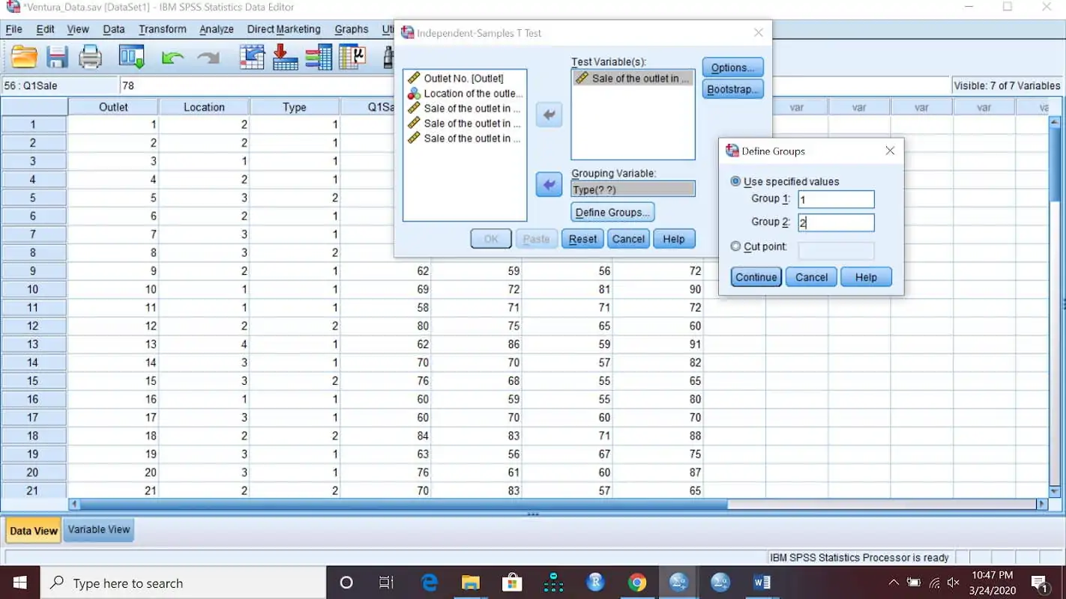This screenshot has width=1066, height=599.
Task: Open the Analyze menu
Action: pos(217,29)
